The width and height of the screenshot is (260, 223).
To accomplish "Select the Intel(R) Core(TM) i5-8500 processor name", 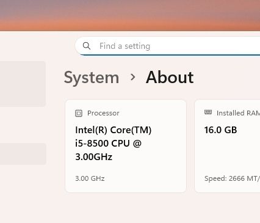I will click(114, 144).
